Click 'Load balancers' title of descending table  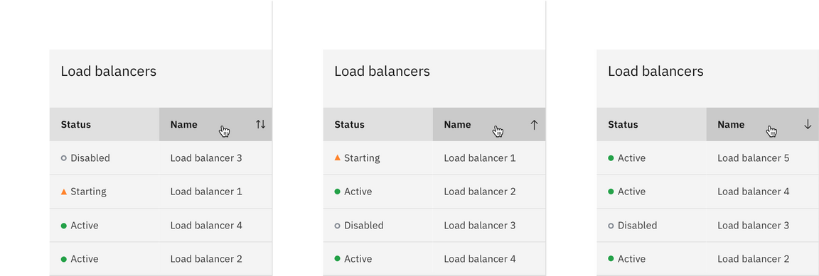pyautogui.click(x=656, y=71)
